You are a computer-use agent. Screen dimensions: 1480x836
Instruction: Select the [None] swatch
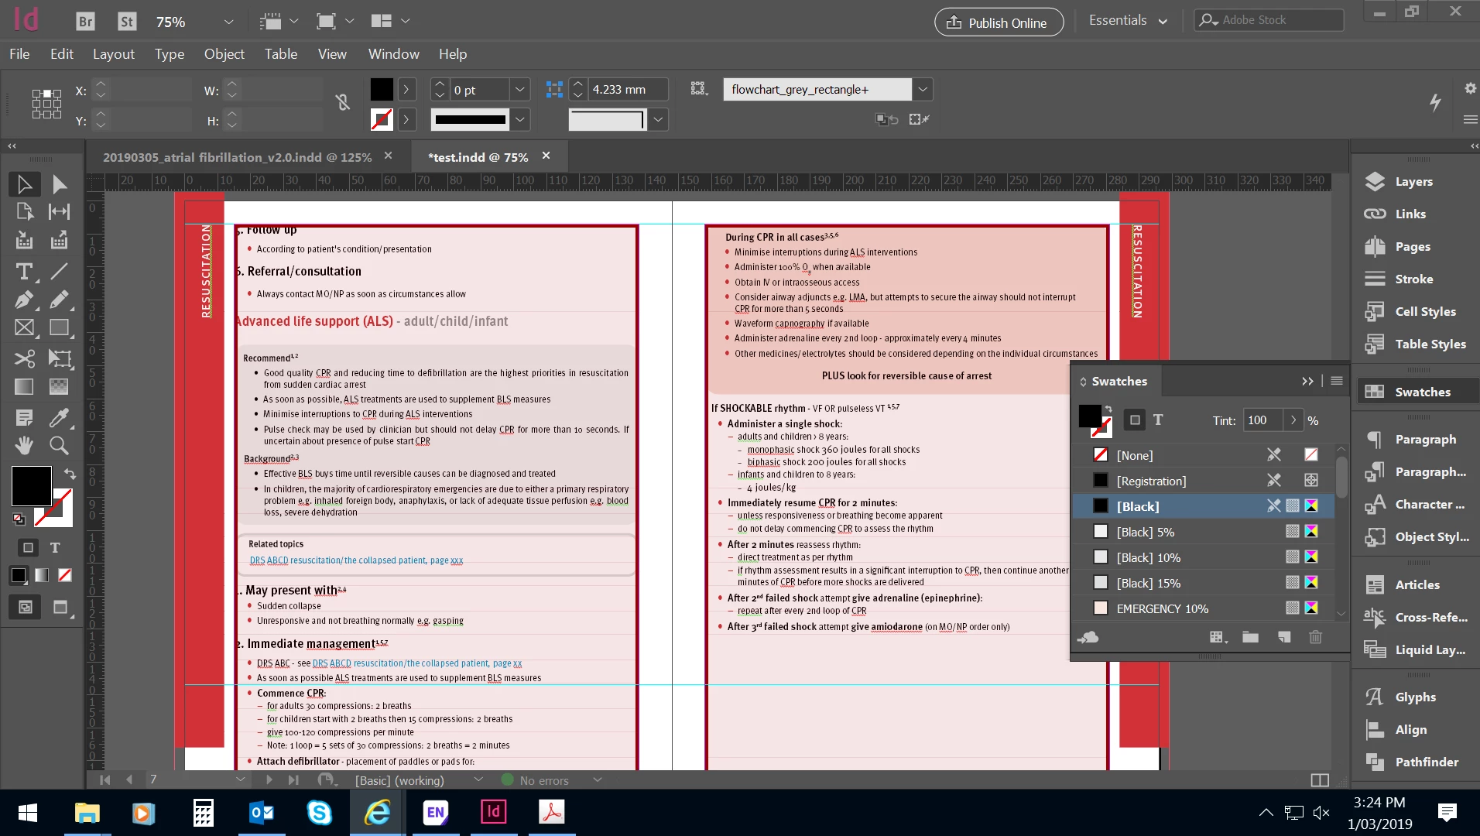pyautogui.click(x=1204, y=455)
